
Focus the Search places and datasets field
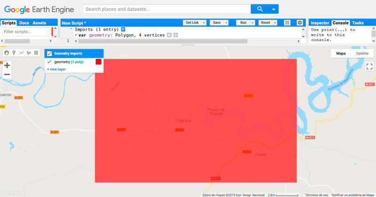[x=167, y=9]
